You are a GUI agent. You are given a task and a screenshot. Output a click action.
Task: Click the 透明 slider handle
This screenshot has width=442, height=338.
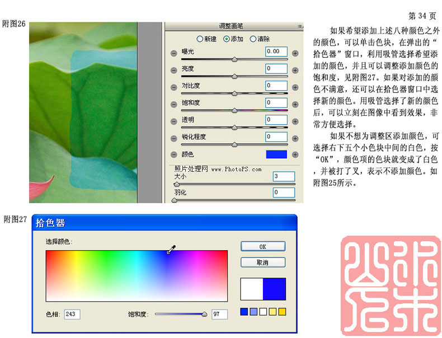(234, 128)
